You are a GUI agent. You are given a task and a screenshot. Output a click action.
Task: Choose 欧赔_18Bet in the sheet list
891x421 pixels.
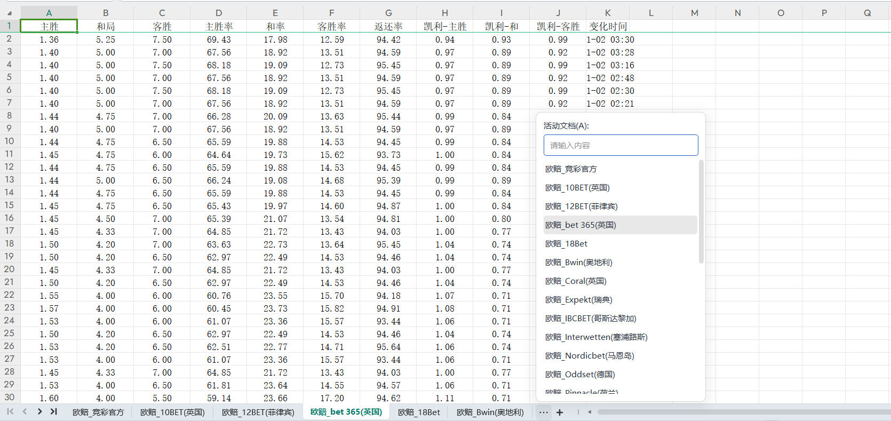[620, 243]
